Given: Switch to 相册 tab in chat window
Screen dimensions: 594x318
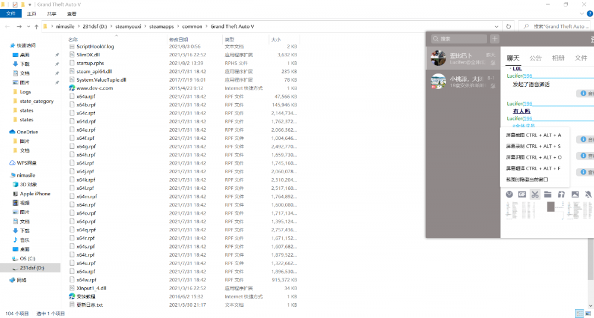Looking at the screenshot, I should point(558,58).
